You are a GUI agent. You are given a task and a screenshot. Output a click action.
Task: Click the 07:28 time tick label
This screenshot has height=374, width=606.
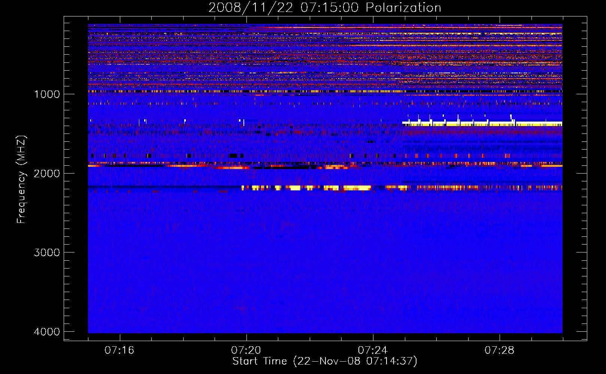click(x=499, y=350)
